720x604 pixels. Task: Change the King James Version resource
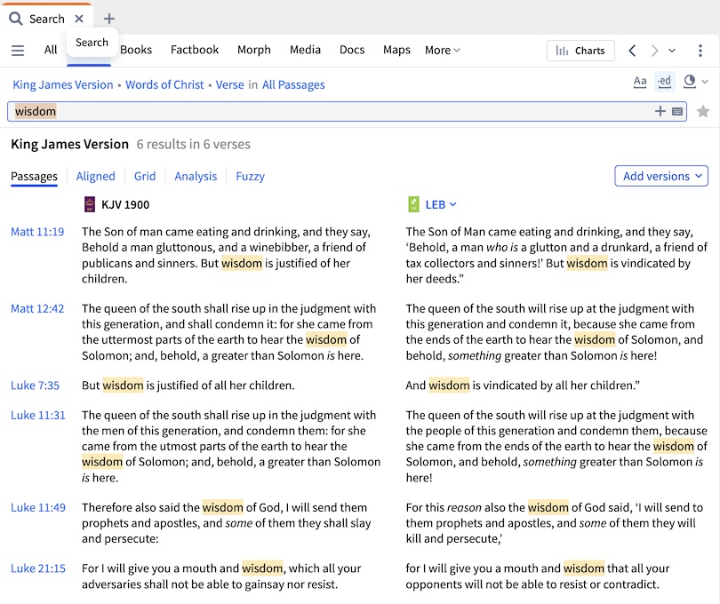[x=63, y=85]
